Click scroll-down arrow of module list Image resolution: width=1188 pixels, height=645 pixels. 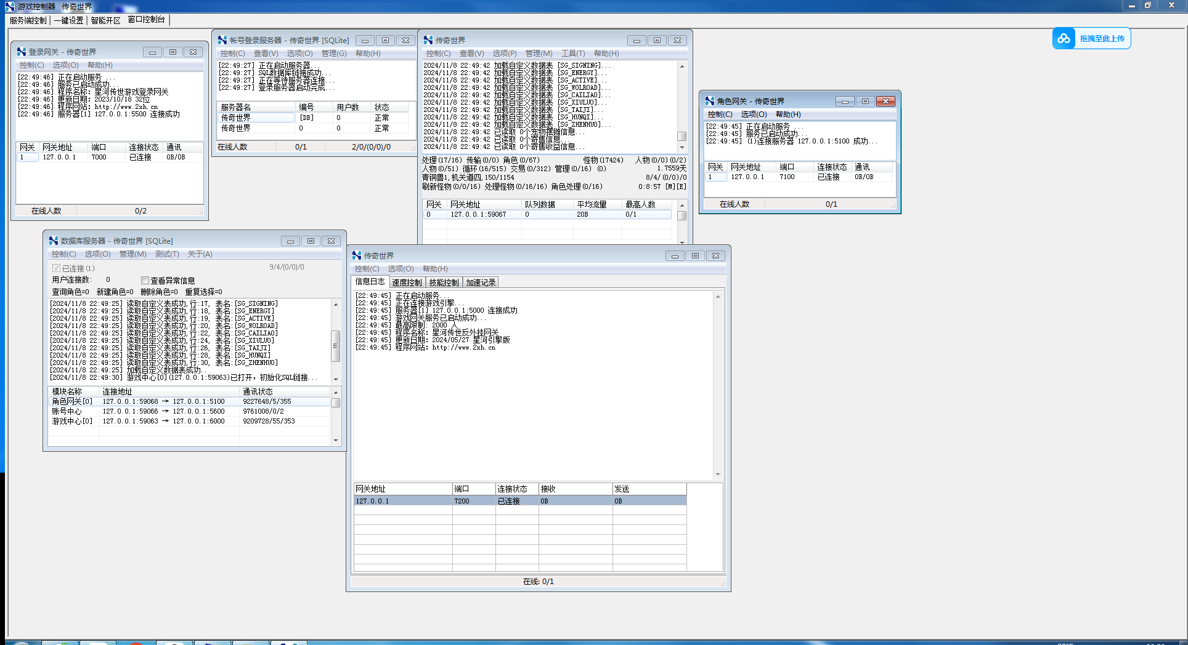tap(336, 440)
